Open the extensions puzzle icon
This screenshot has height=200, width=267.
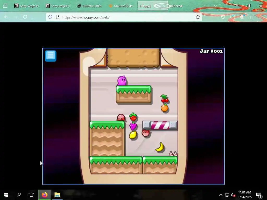pos(251,17)
